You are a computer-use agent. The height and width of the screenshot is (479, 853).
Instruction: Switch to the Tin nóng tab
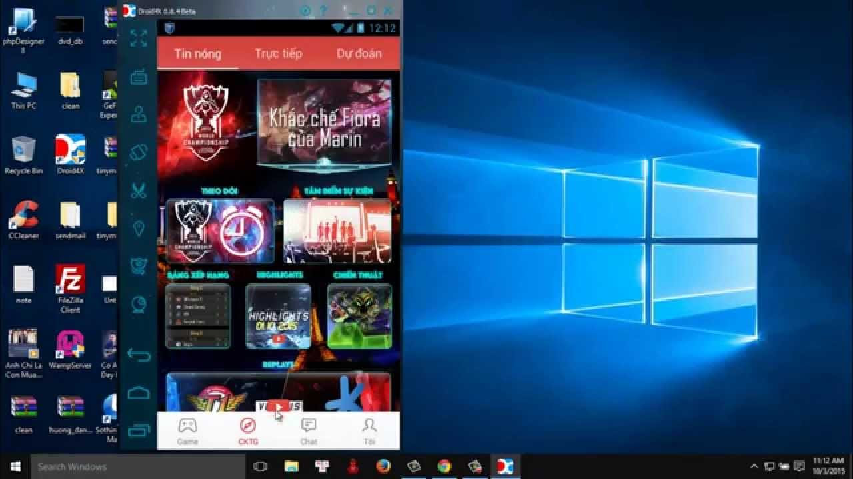click(x=198, y=54)
